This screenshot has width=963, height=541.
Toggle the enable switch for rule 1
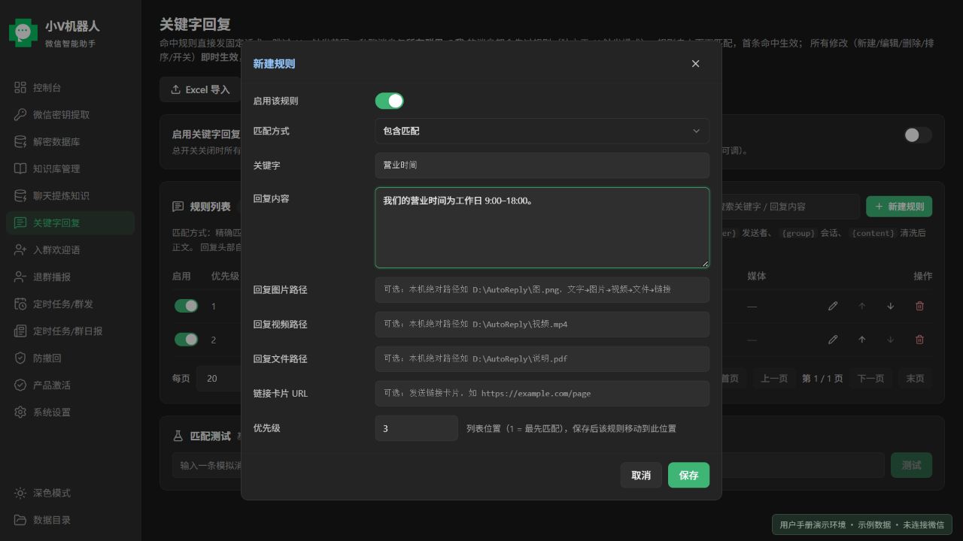click(186, 306)
